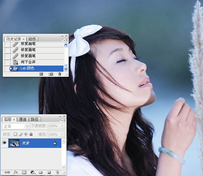The width and height of the screenshot is (203, 176).
Task: Click the delete history state trash icon
Action: [59, 74]
